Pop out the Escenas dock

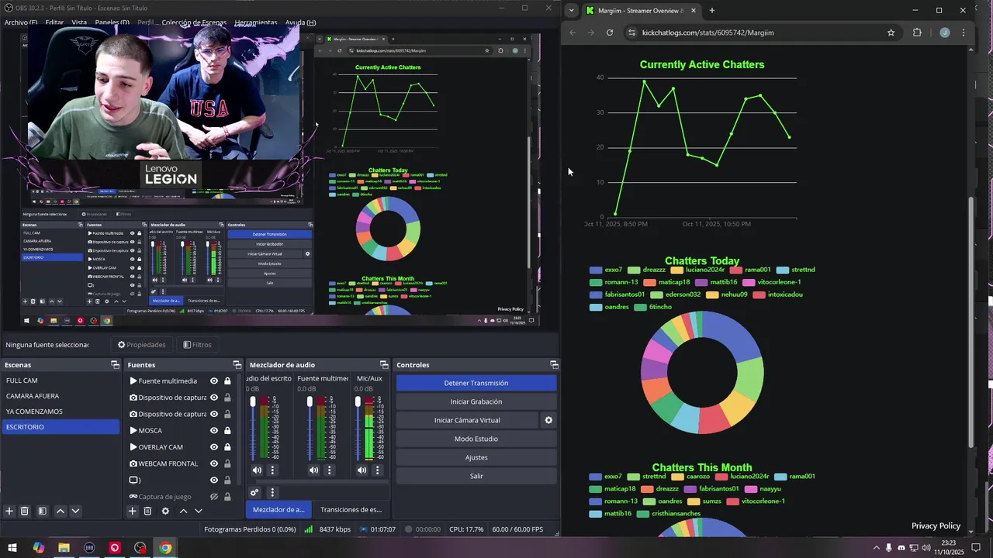click(x=115, y=365)
